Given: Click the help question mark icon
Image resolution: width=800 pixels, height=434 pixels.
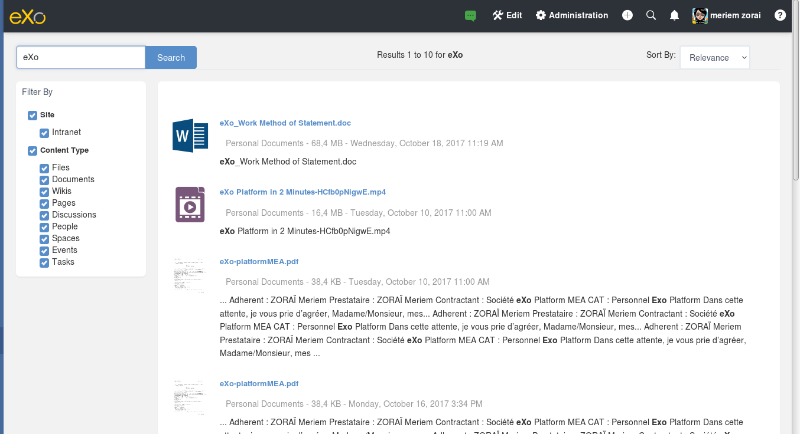Looking at the screenshot, I should click(781, 15).
